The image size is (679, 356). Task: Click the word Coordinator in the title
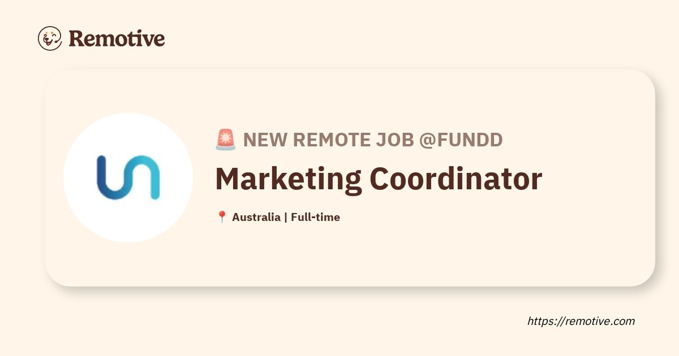point(456,179)
